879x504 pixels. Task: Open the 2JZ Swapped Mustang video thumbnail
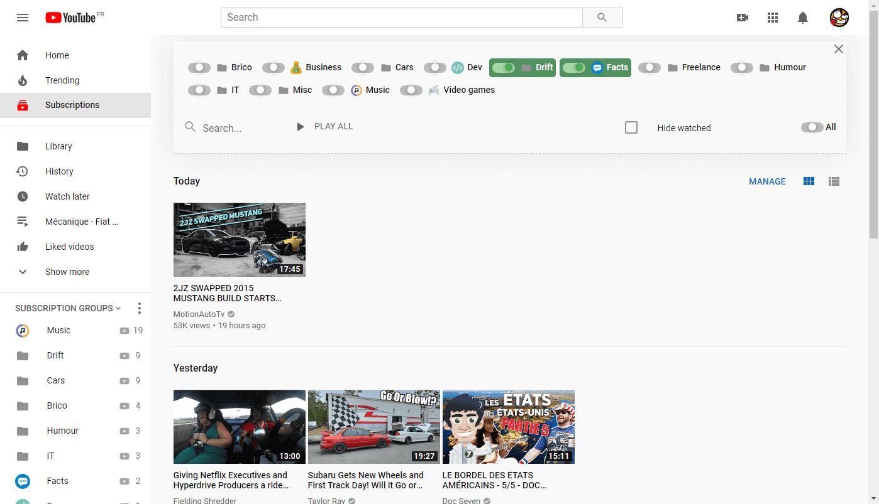[240, 240]
